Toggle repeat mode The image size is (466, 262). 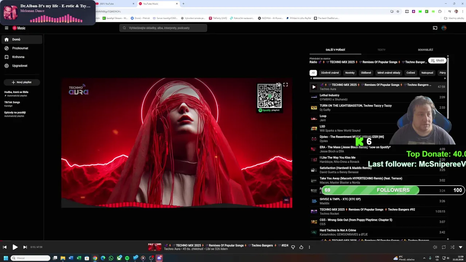pyautogui.click(x=443, y=247)
